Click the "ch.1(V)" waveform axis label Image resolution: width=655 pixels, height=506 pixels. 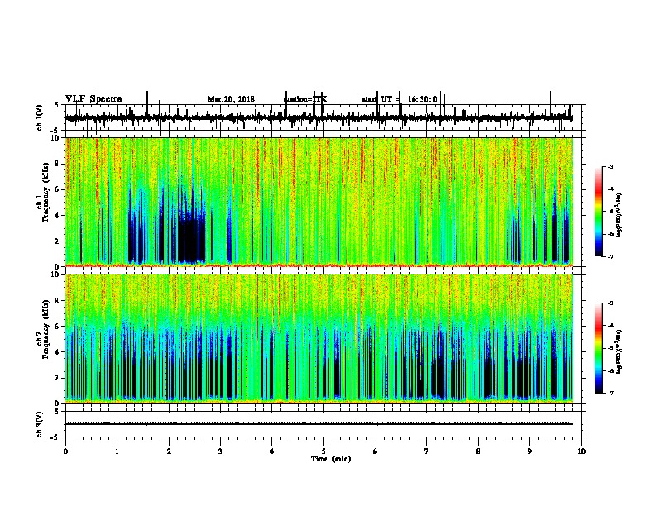point(40,117)
